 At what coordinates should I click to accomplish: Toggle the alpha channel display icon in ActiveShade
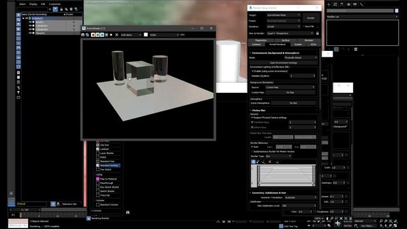tap(106, 35)
